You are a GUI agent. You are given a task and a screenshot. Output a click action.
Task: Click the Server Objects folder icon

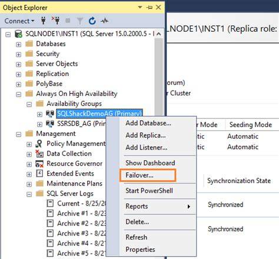[29, 64]
